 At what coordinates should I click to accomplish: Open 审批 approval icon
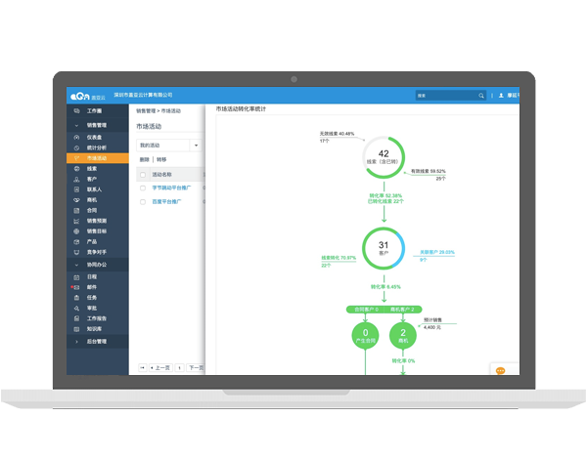pyautogui.click(x=76, y=309)
